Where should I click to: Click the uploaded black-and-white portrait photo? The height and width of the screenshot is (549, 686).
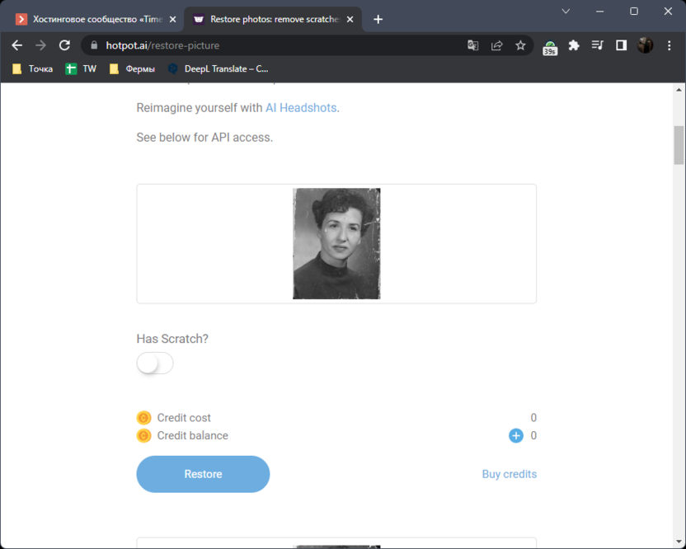(336, 243)
